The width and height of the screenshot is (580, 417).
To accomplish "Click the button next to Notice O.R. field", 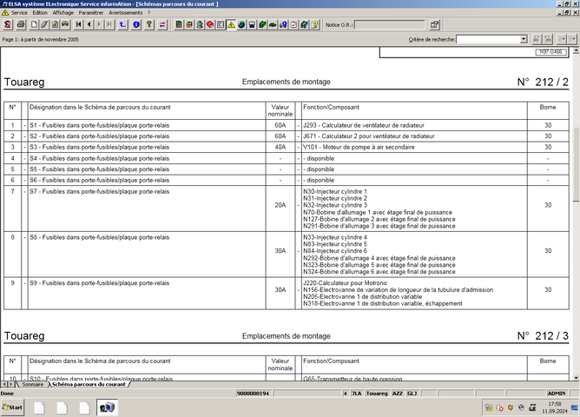I will [x=434, y=25].
